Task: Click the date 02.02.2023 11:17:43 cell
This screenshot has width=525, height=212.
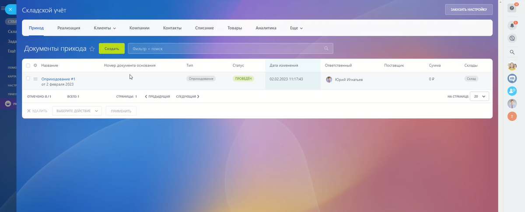Action: pos(286,79)
